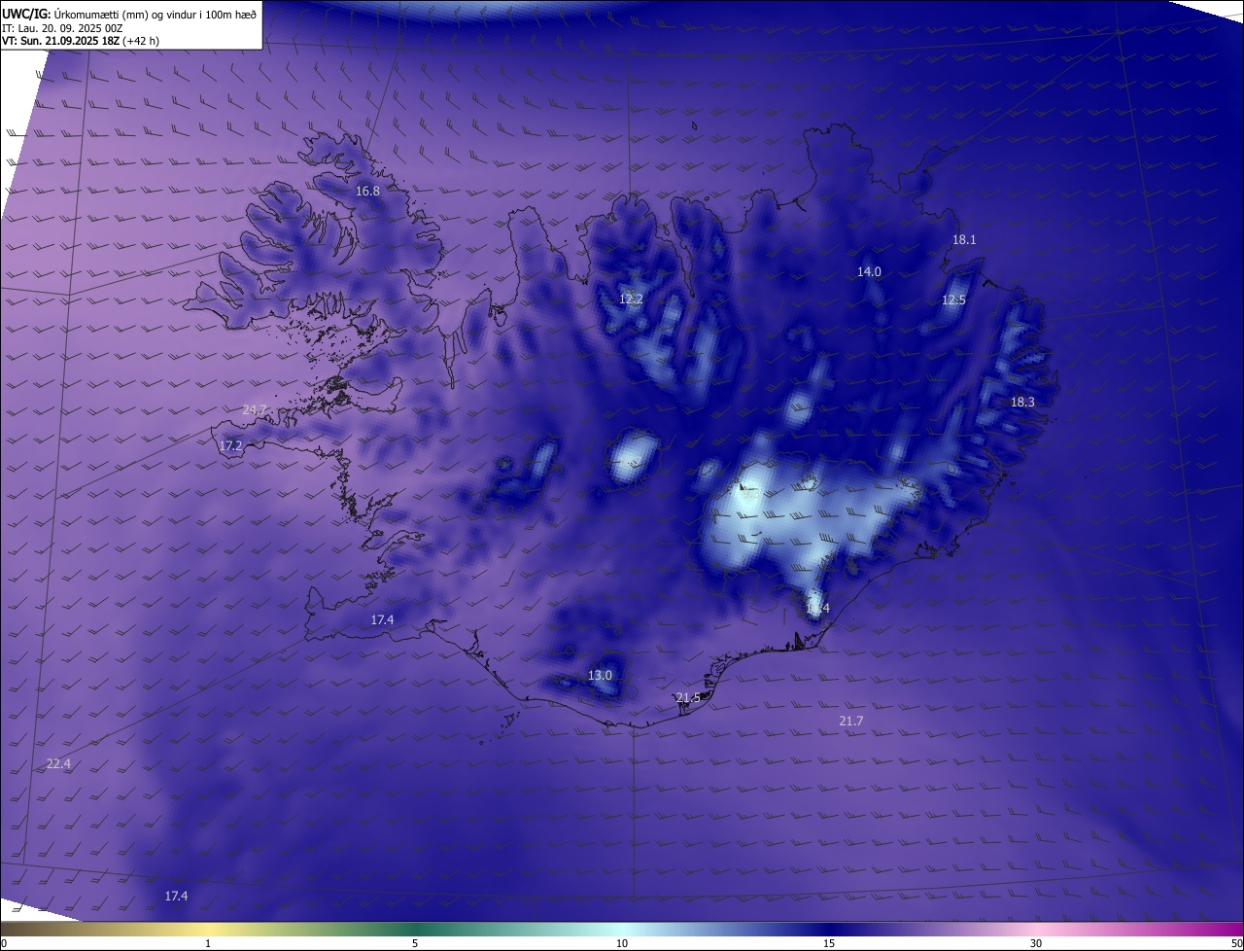Click the 21.7 value over the sea
1244x951 pixels.
(x=850, y=722)
